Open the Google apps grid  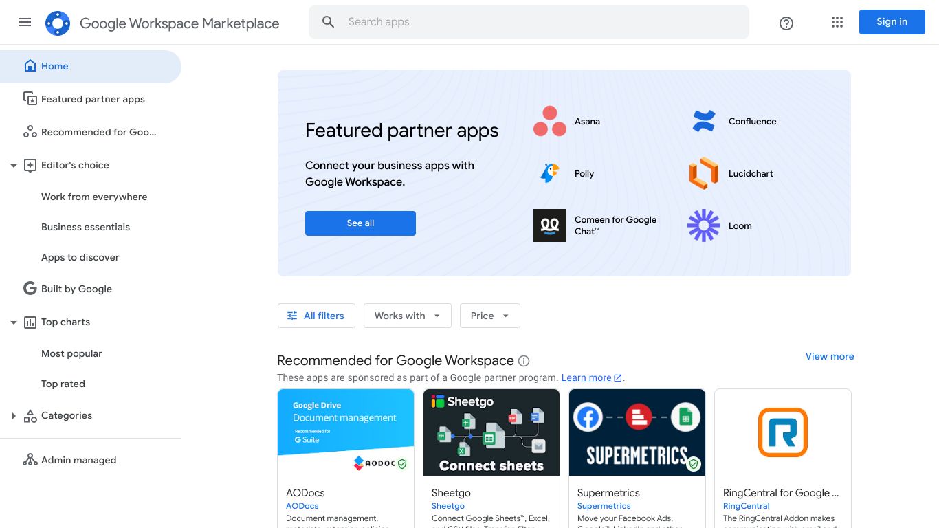point(837,22)
